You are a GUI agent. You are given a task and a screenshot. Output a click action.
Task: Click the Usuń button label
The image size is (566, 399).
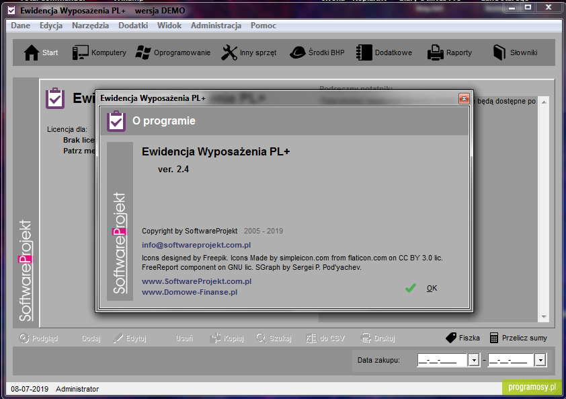click(x=184, y=338)
